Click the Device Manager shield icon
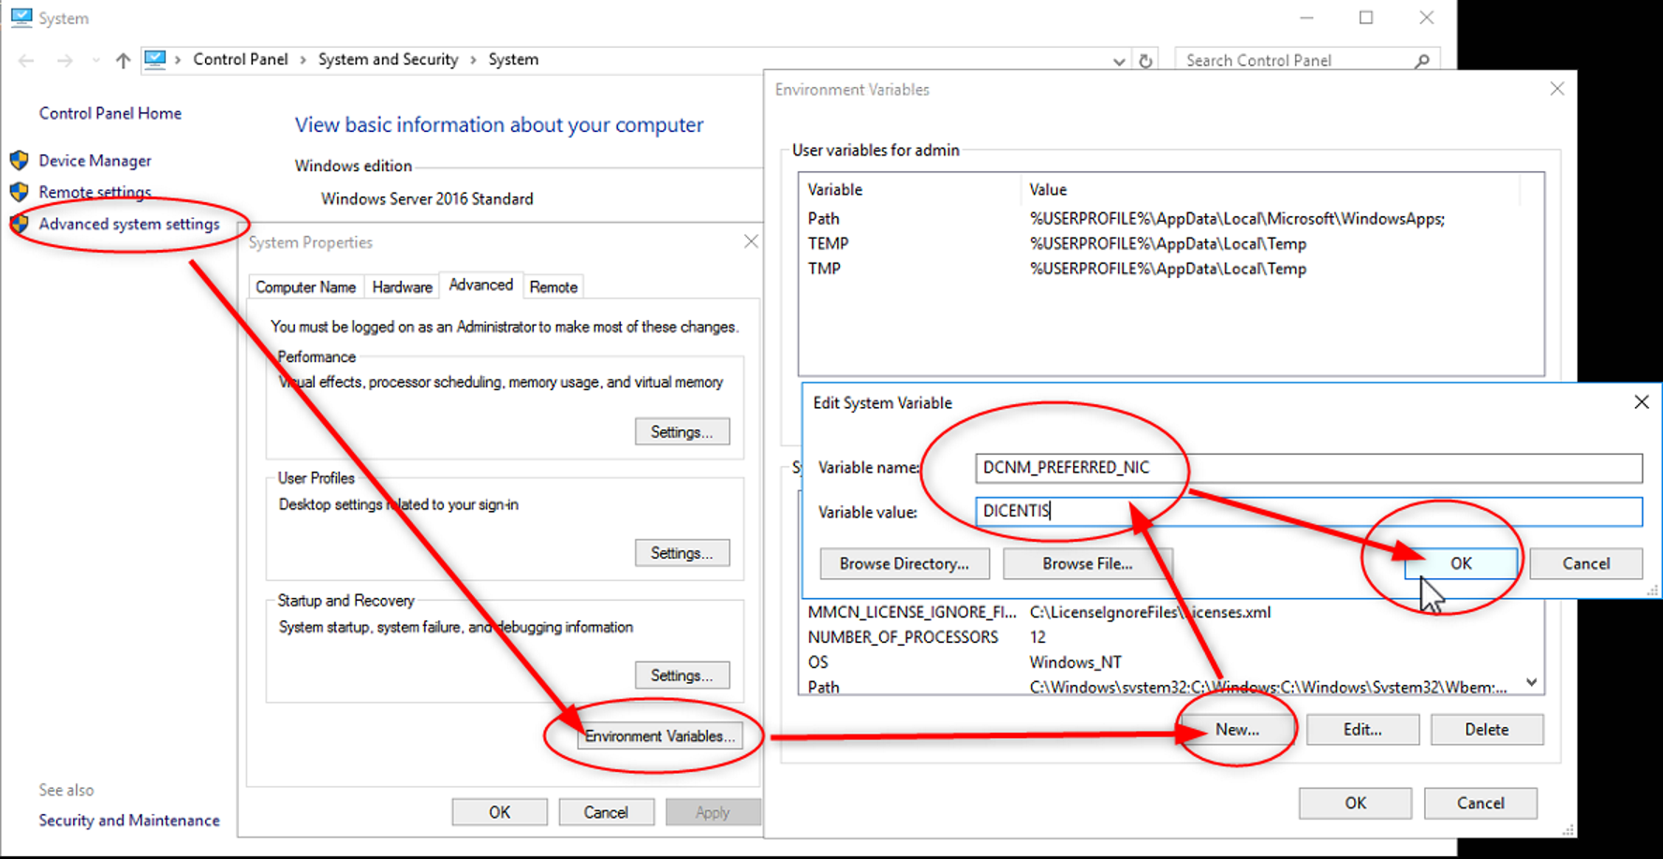The image size is (1663, 859). tap(19, 160)
